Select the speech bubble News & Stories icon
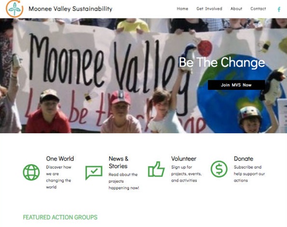Image resolution: width=287 pixels, height=227 pixels. pos(94,173)
